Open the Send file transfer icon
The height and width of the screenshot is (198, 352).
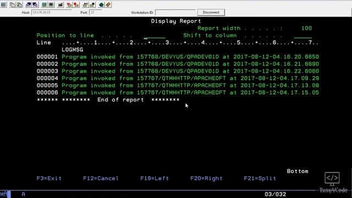(28, 4)
